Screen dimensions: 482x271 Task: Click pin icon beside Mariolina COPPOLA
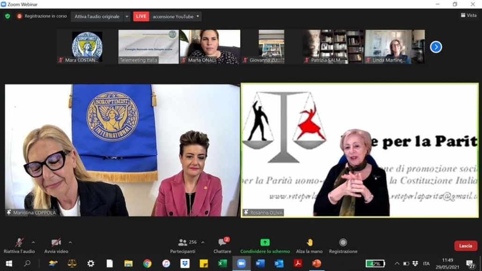9,213
